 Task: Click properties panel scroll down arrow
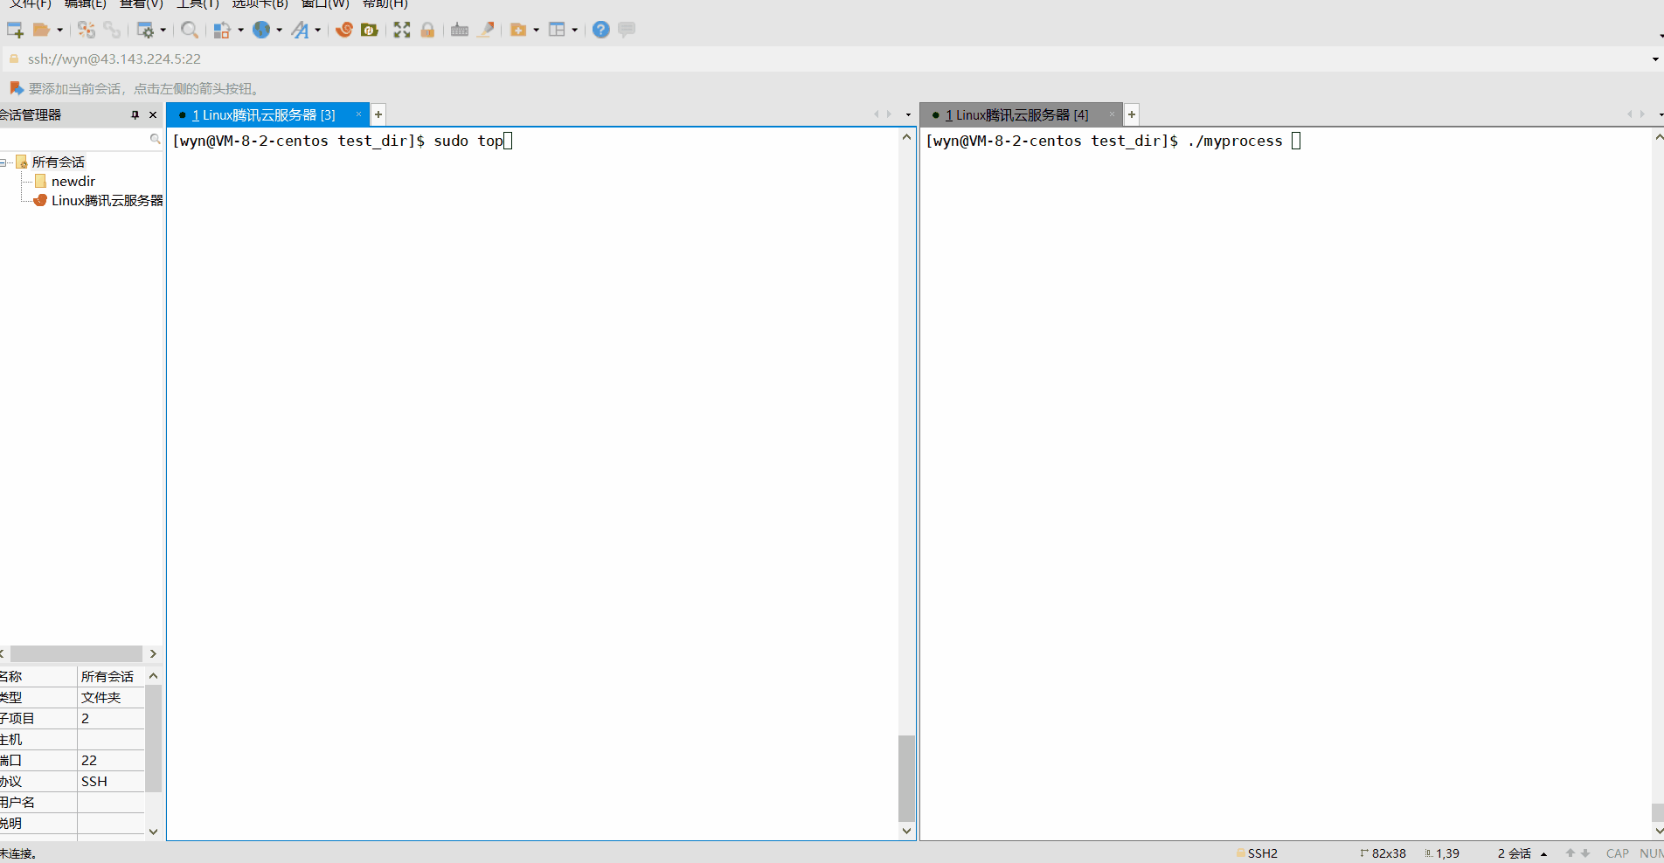tap(154, 832)
